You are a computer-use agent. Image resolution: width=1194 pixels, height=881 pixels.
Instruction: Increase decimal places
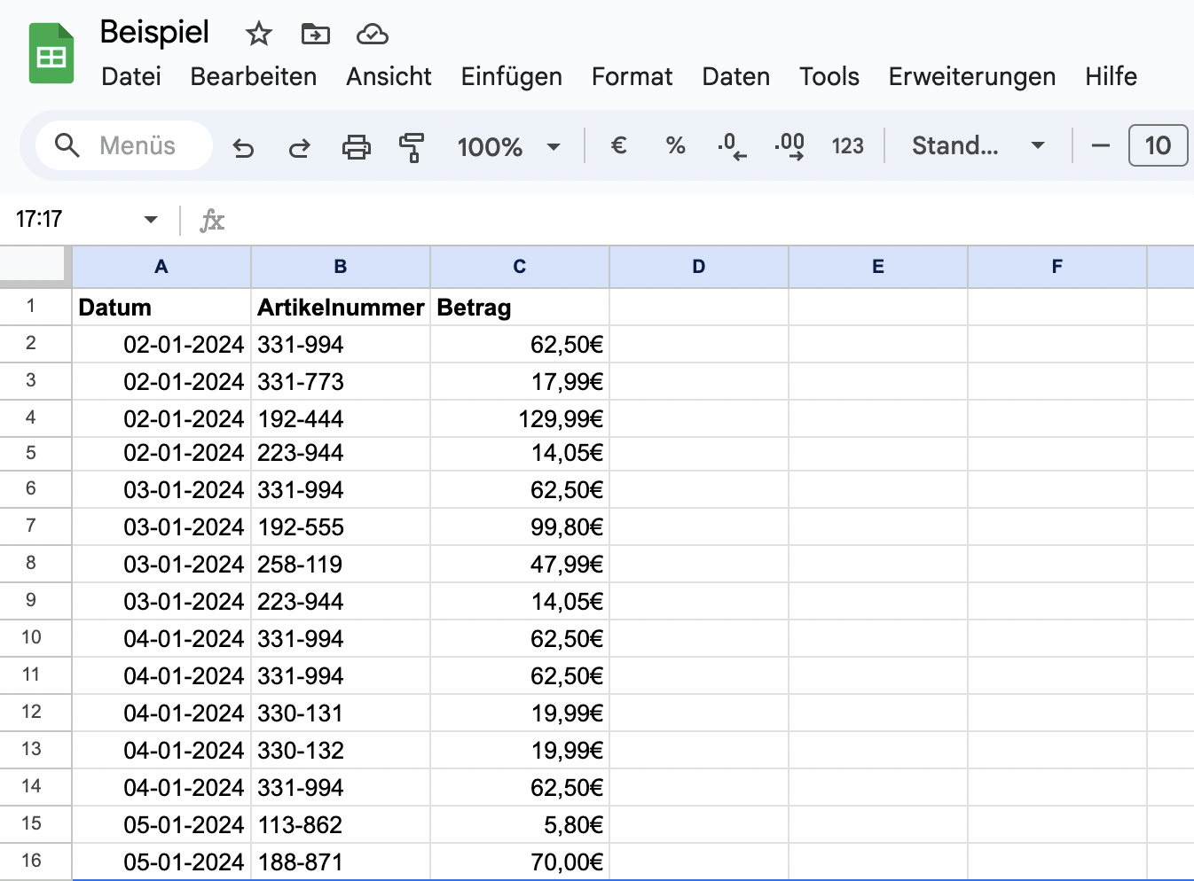coord(789,145)
